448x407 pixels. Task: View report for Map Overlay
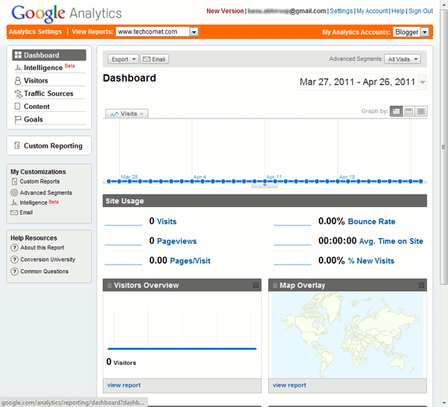click(289, 385)
